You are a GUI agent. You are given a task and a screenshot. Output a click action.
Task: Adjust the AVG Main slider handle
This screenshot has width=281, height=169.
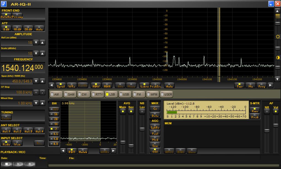123,142
